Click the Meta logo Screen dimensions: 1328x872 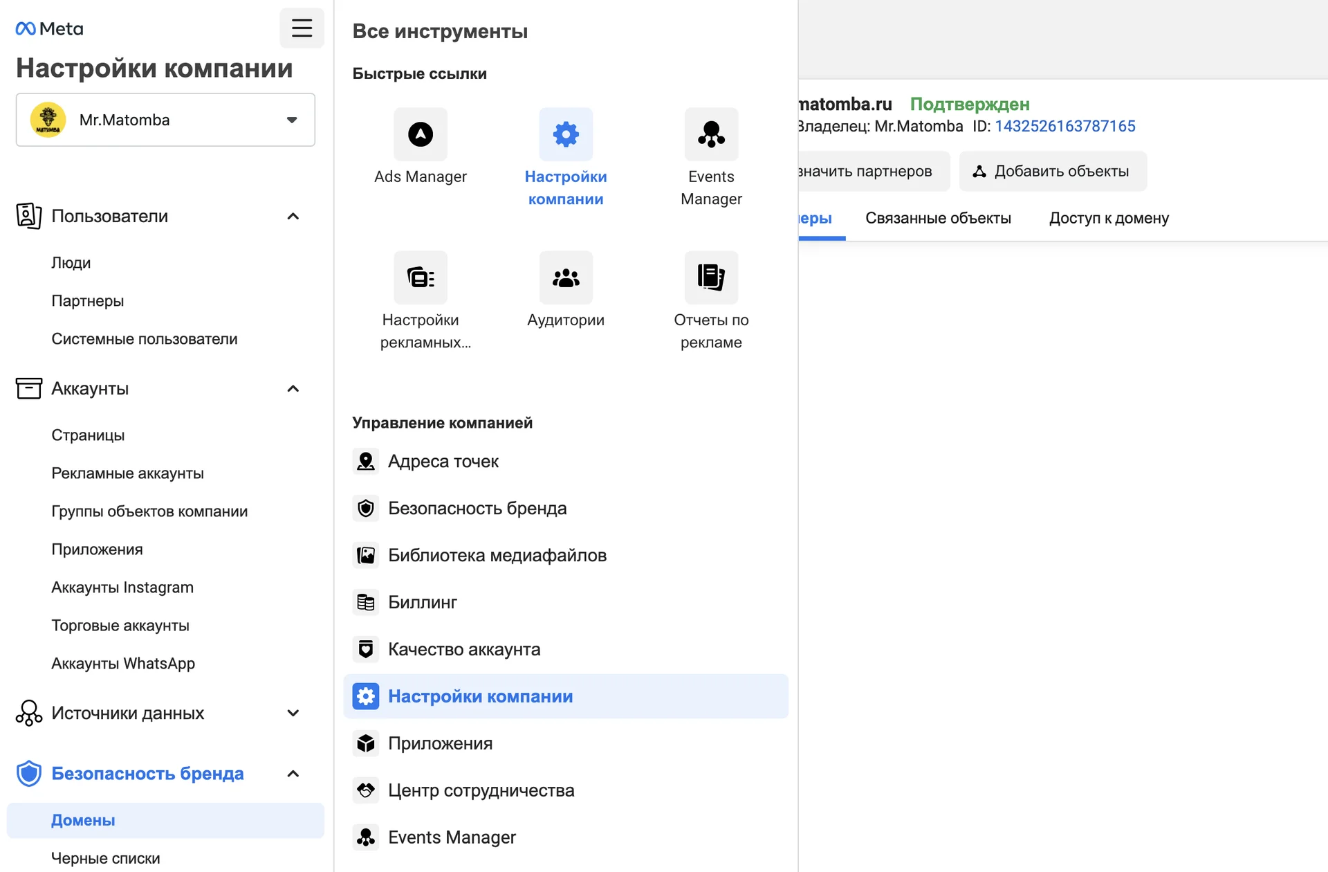(49, 28)
